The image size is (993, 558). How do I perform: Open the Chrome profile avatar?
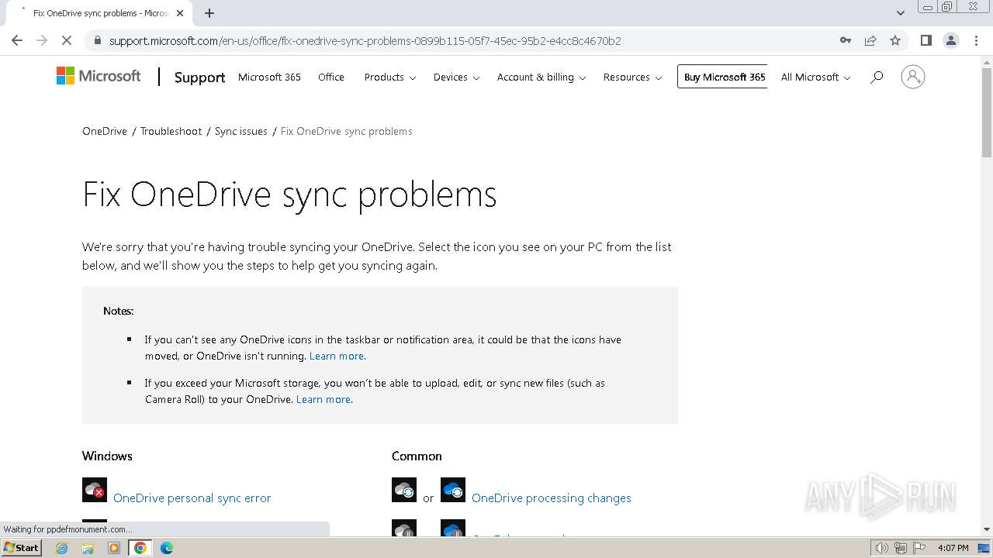(951, 40)
